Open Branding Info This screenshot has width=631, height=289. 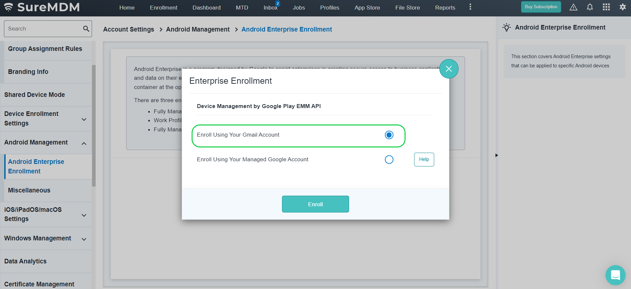click(48, 72)
